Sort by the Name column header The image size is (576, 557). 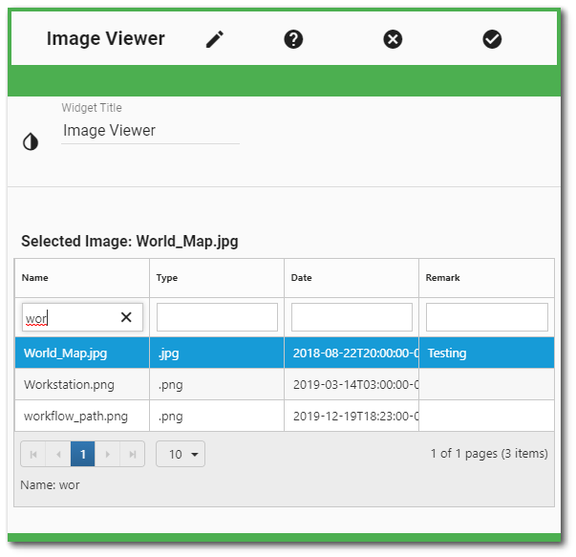(x=82, y=278)
